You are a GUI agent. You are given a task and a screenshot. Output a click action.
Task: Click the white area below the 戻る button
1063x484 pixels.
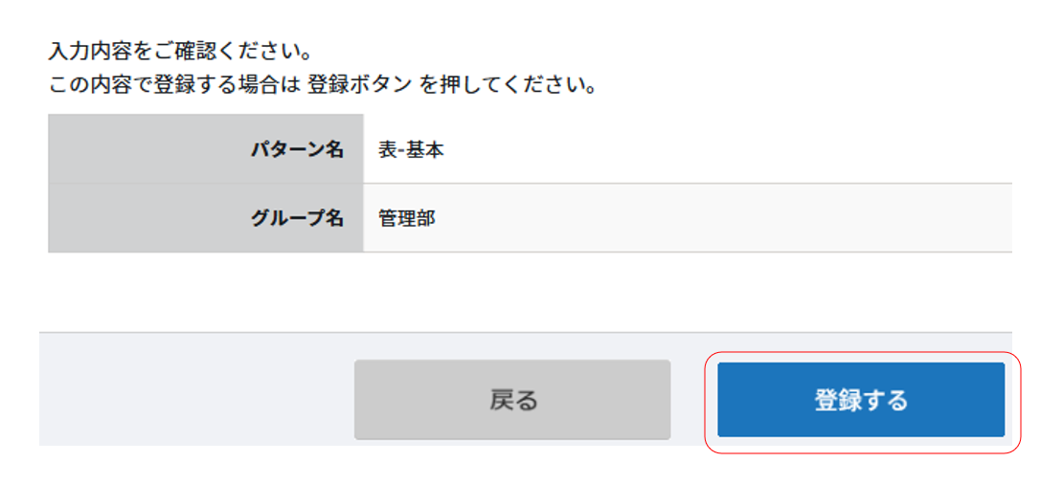click(x=512, y=465)
